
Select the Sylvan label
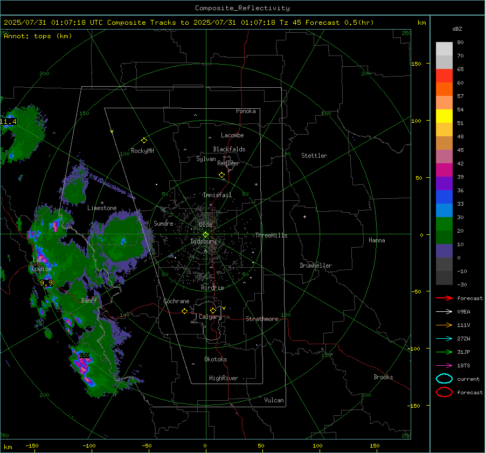coord(206,159)
